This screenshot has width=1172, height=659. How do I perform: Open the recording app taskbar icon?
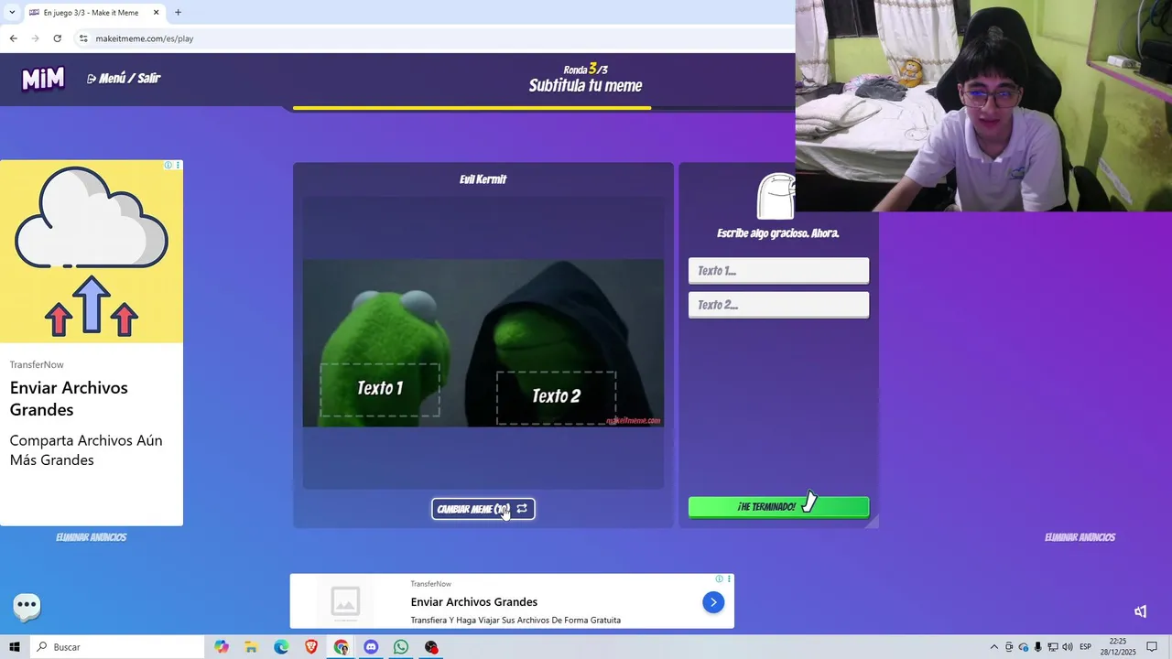(431, 647)
